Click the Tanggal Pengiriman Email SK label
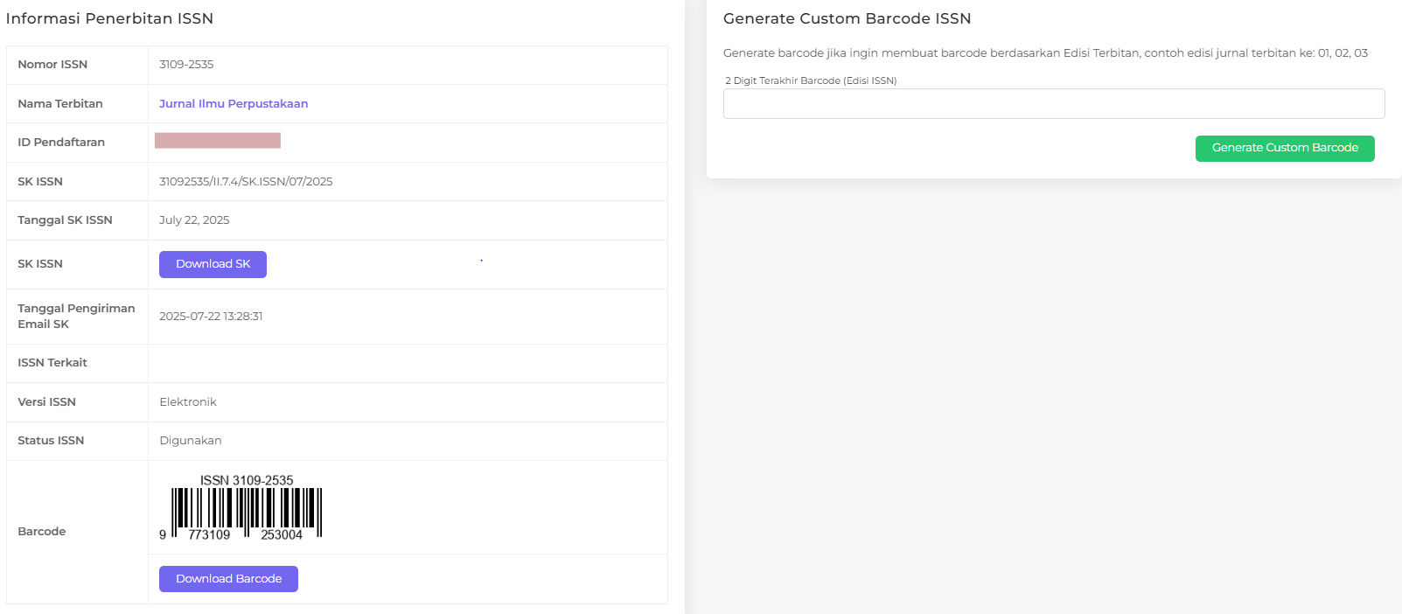The height and width of the screenshot is (614, 1402). [x=76, y=317]
